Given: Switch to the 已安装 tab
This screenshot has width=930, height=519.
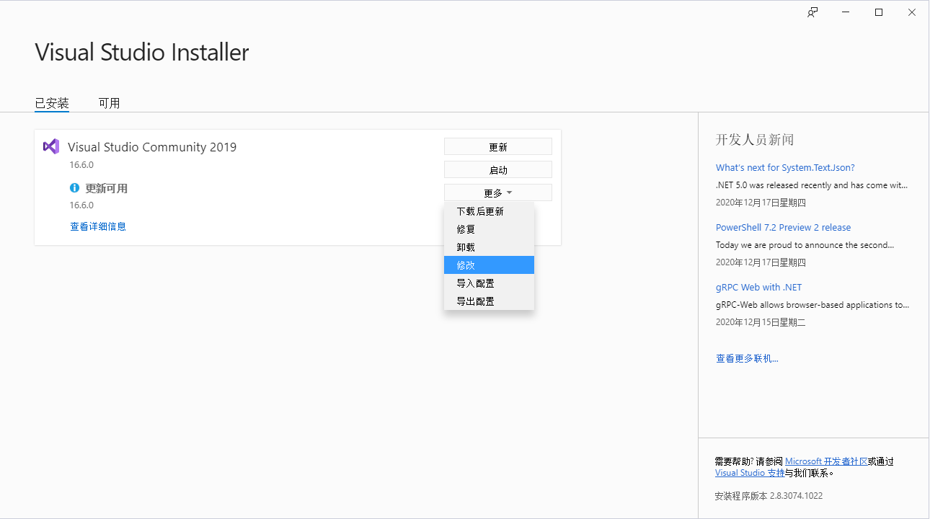Looking at the screenshot, I should (52, 103).
